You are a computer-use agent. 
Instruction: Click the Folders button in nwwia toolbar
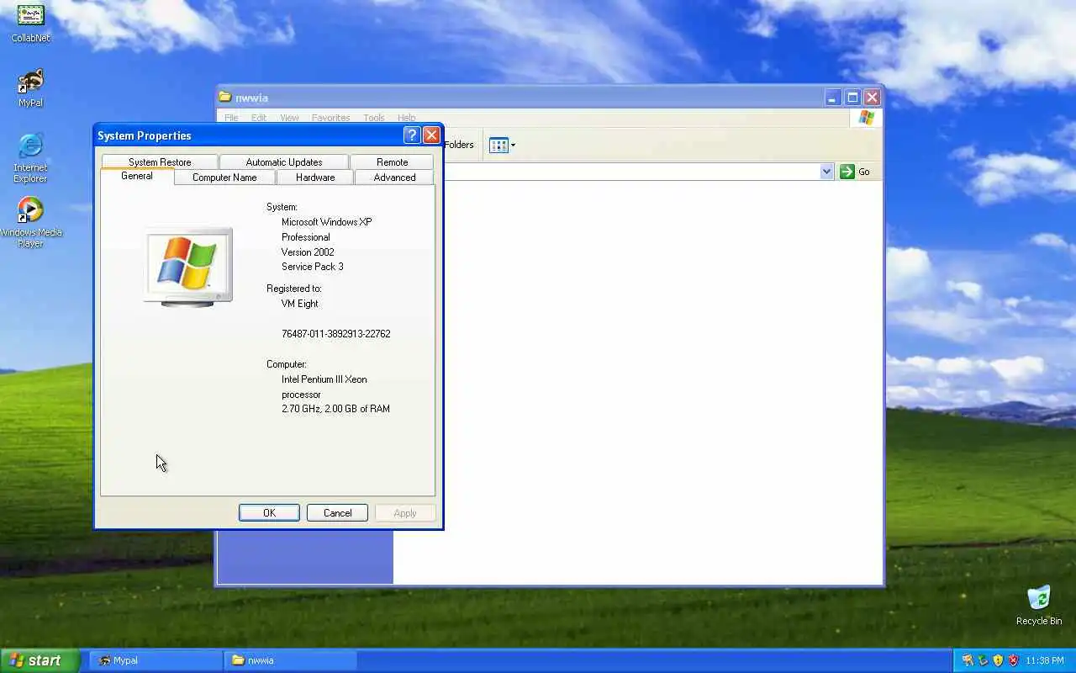click(x=459, y=145)
